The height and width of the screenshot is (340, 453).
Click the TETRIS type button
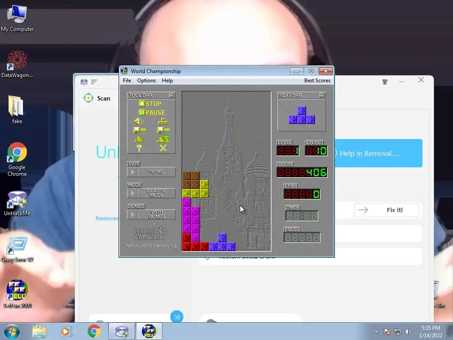tap(156, 172)
